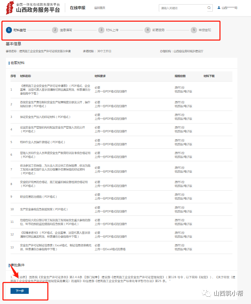The width and height of the screenshot is (251, 304).
Task: Click the user account avatar icon
Action: (x=219, y=8)
